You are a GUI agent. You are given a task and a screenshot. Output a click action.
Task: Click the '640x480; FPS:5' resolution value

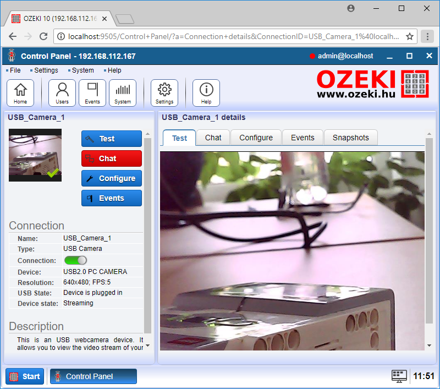[87, 282]
